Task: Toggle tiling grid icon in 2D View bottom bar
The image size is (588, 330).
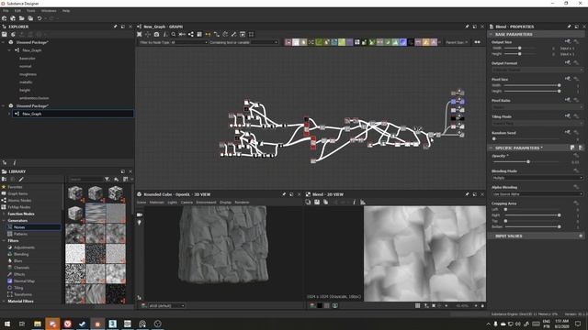Action: 417,305
